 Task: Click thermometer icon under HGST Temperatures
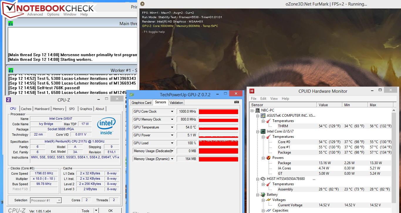(x=269, y=184)
